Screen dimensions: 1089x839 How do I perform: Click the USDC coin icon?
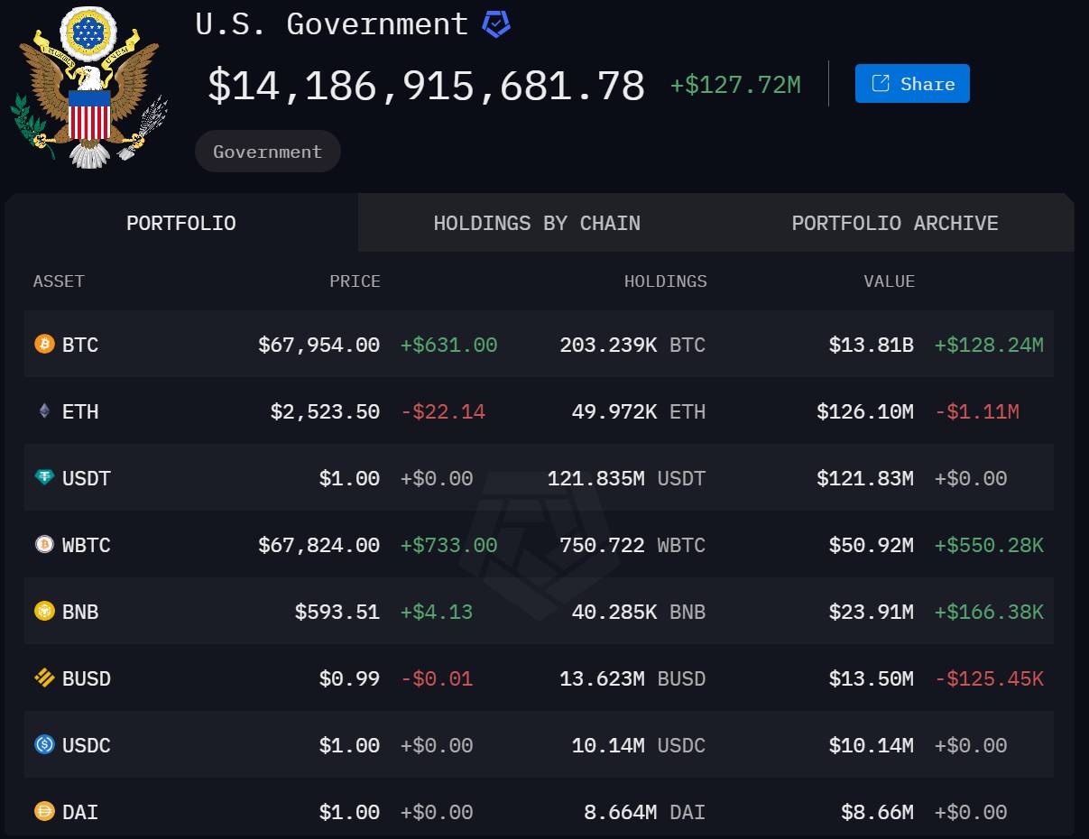[x=44, y=745]
